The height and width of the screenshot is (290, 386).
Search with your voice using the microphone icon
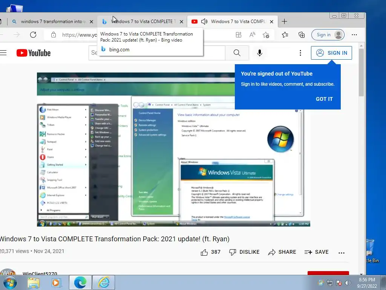(x=259, y=53)
